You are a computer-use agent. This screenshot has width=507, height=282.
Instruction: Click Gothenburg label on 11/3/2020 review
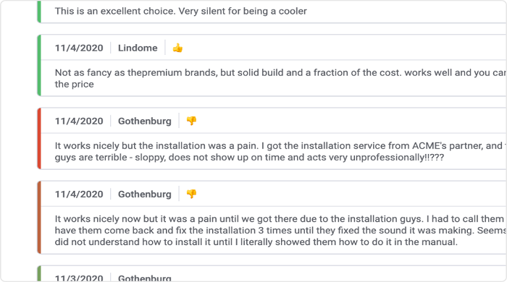click(x=145, y=278)
